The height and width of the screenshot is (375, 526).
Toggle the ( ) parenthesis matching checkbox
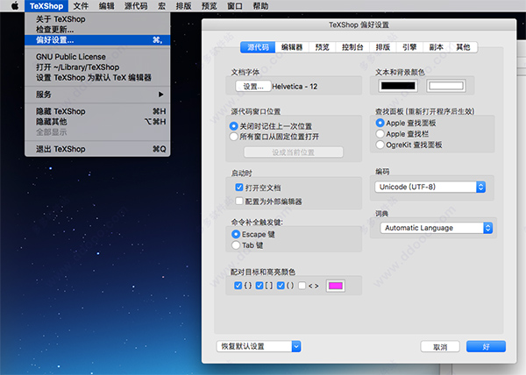tap(281, 286)
